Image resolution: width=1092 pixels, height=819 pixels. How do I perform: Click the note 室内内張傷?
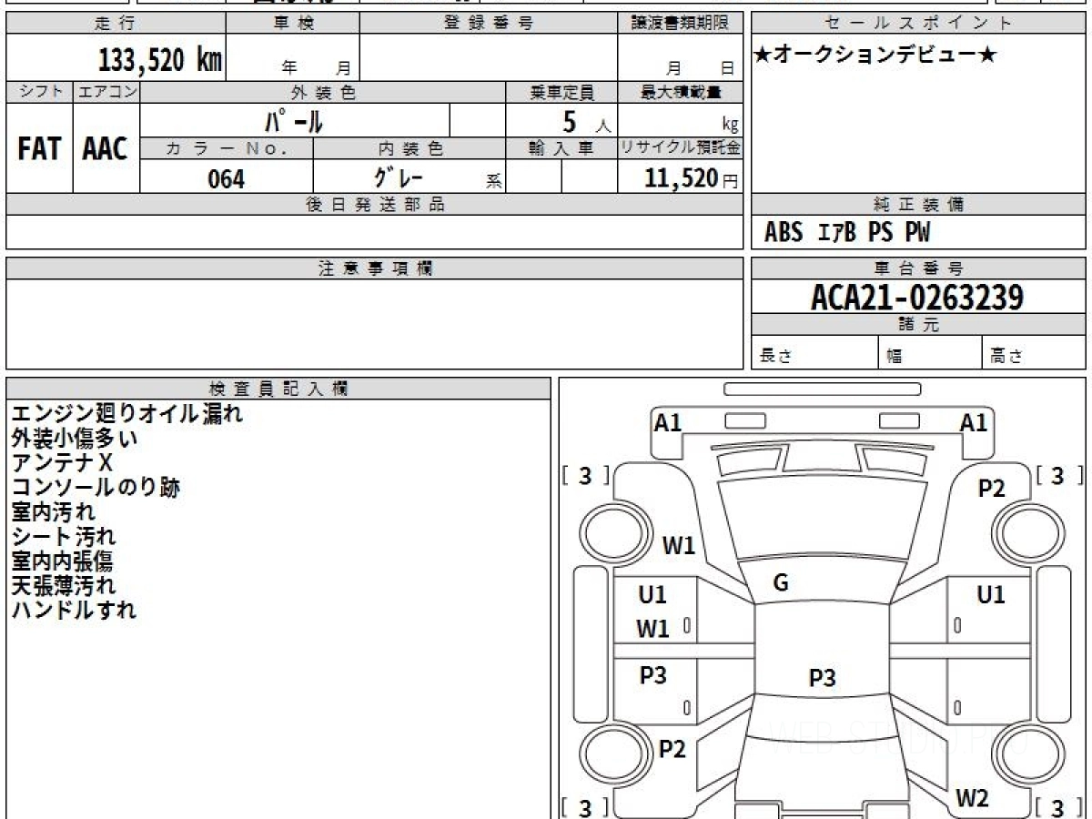coord(62,561)
